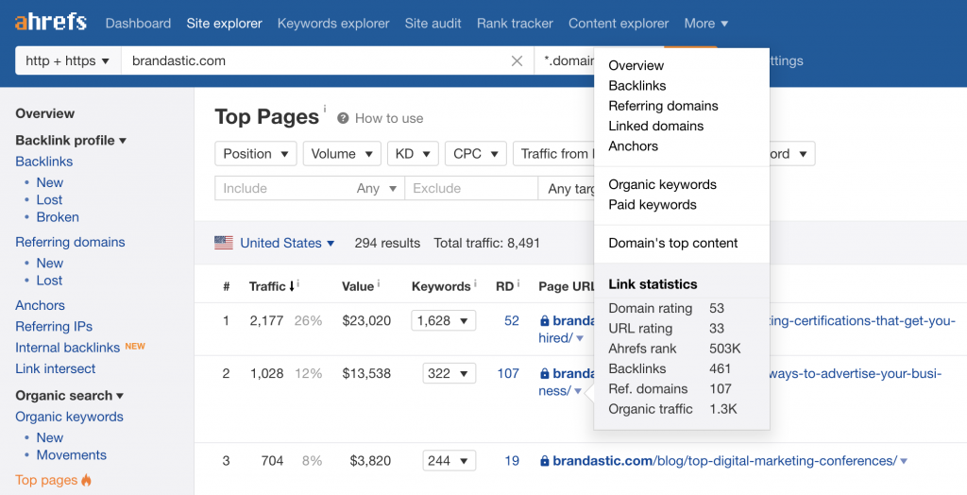Open Internal backlinks in the sidebar
Image resolution: width=967 pixels, height=495 pixels.
click(x=68, y=348)
